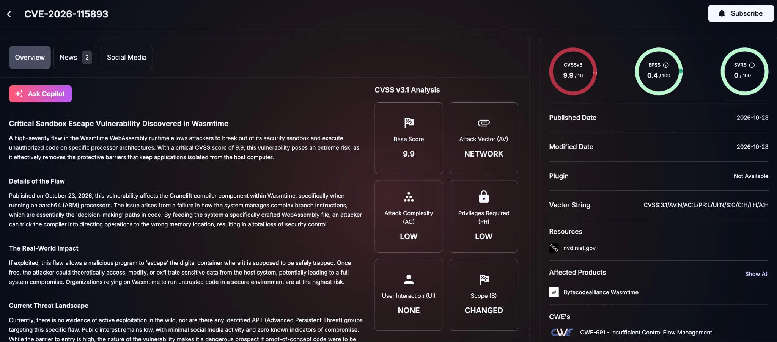Click the News count badge 2

[x=87, y=57]
